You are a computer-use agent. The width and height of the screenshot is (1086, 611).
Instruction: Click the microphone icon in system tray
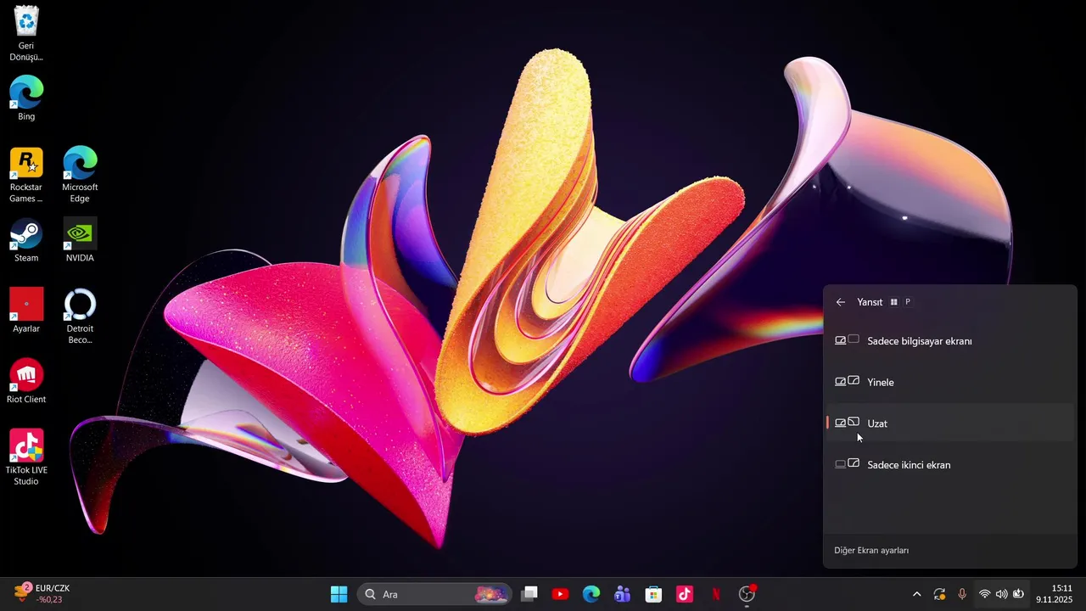[x=962, y=594]
